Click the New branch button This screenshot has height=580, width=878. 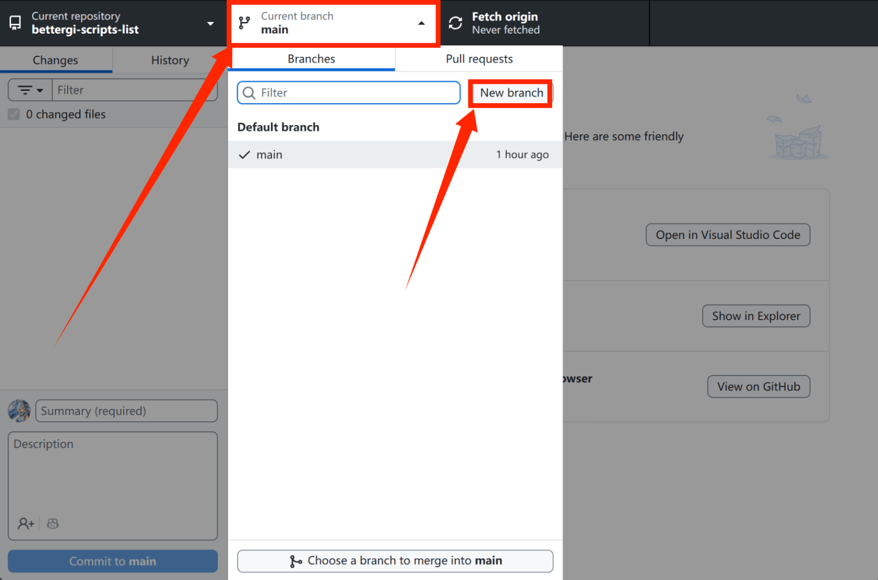coord(511,93)
